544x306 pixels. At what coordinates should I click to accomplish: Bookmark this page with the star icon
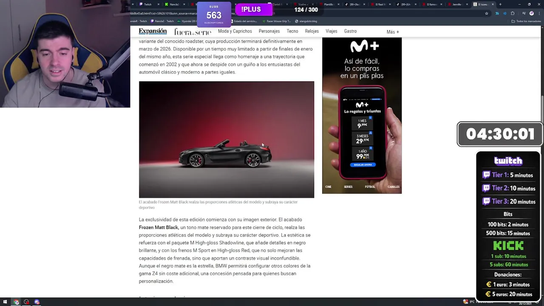point(487,13)
